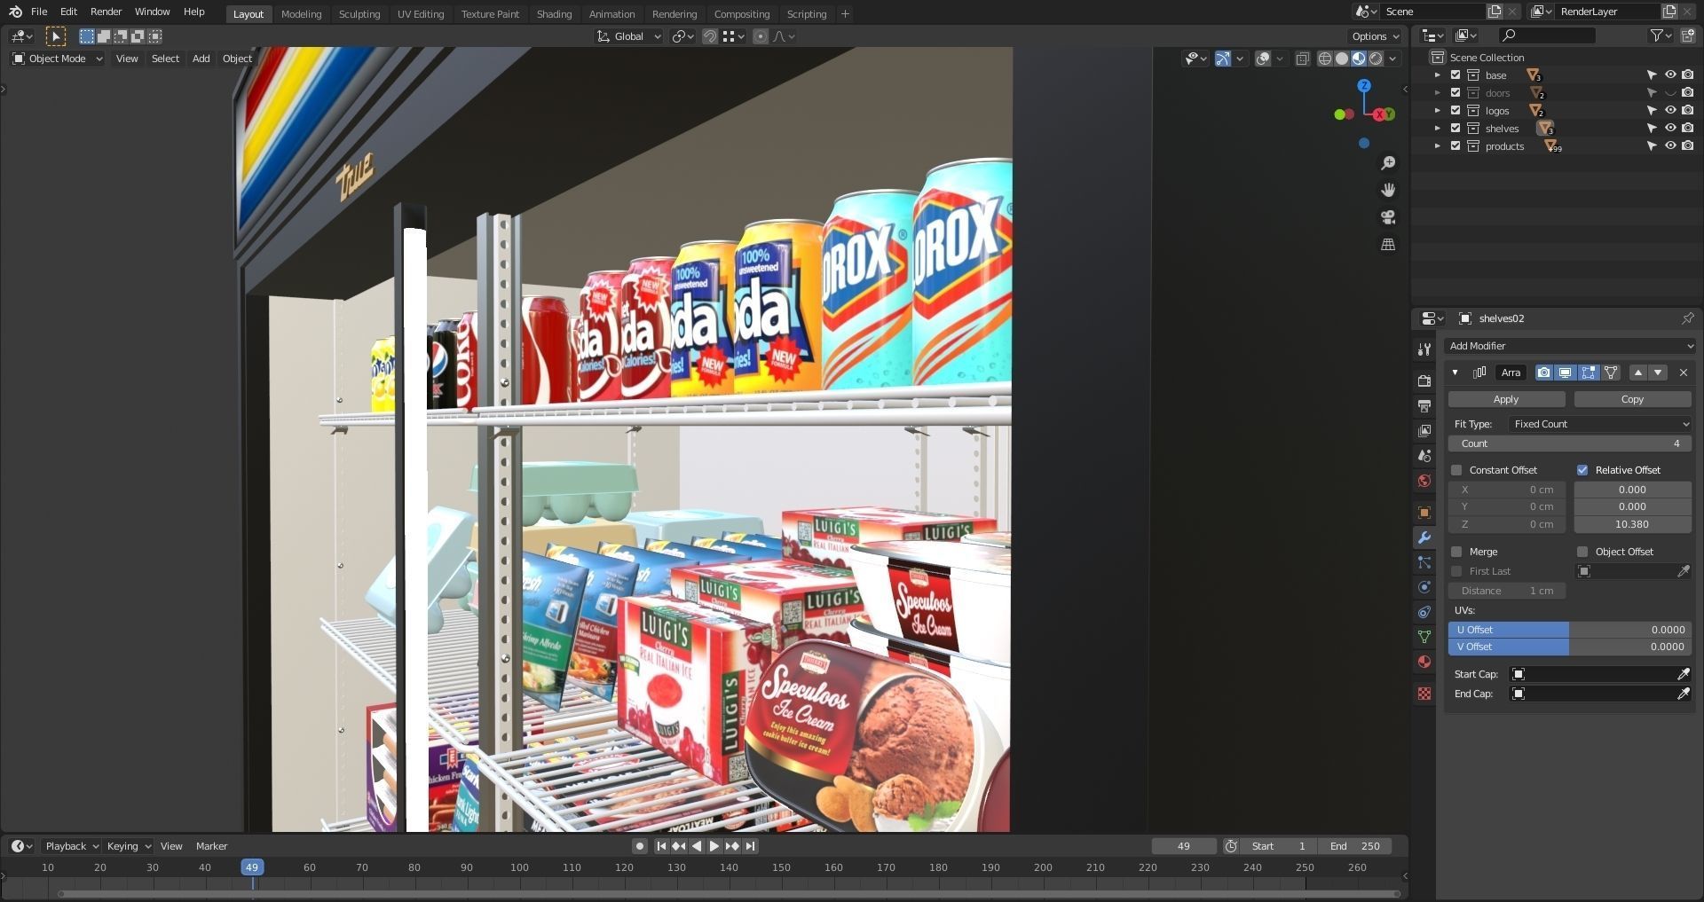Toggle snapping magnet icon
Screen dimensions: 1704x902
coord(710,36)
